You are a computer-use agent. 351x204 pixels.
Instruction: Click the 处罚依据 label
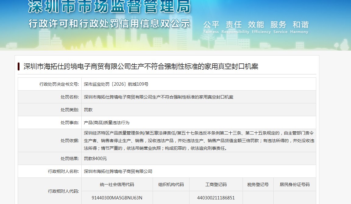pos(69,140)
